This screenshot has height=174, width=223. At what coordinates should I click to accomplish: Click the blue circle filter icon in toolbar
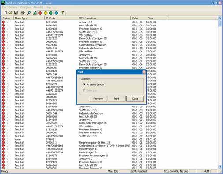pos(56,13)
